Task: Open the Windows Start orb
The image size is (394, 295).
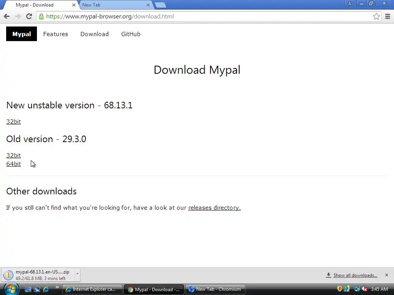Action: point(11,289)
